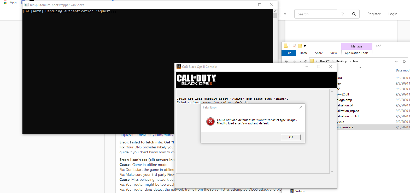Click the Date modified column header

pos(402,70)
